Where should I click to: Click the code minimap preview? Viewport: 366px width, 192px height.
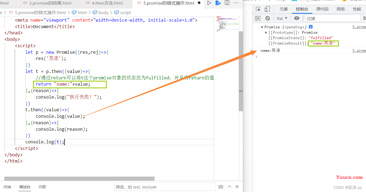227,24
